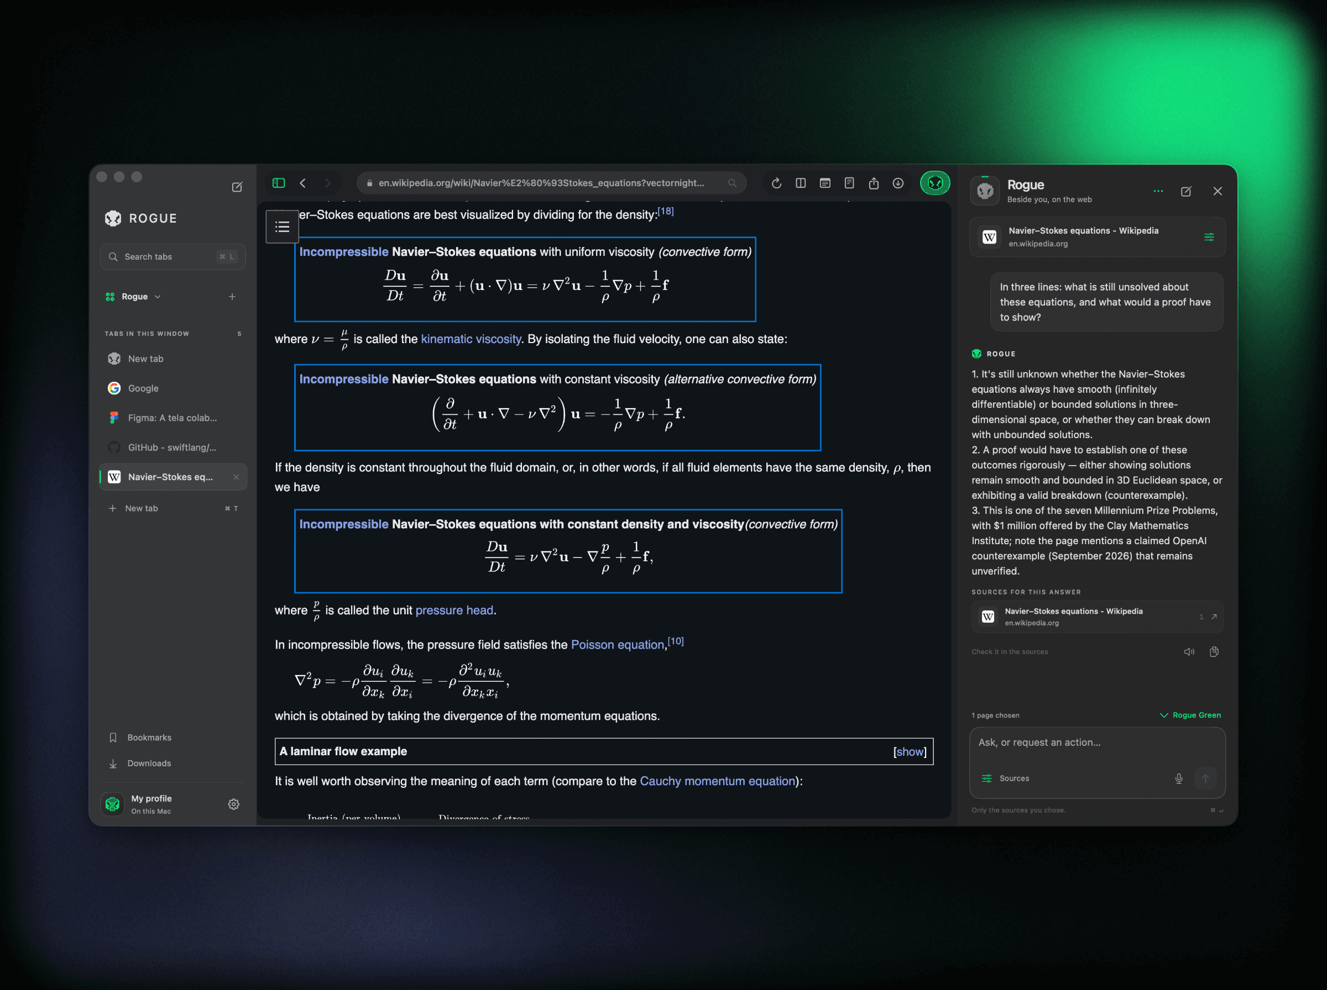
Task: Click the Incompressible link for constant viscosity
Action: (x=343, y=380)
